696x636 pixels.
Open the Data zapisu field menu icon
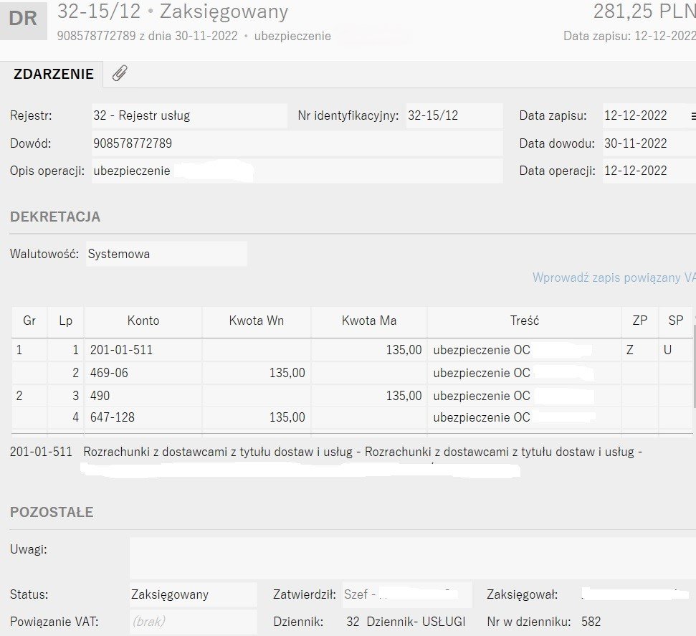click(x=692, y=116)
